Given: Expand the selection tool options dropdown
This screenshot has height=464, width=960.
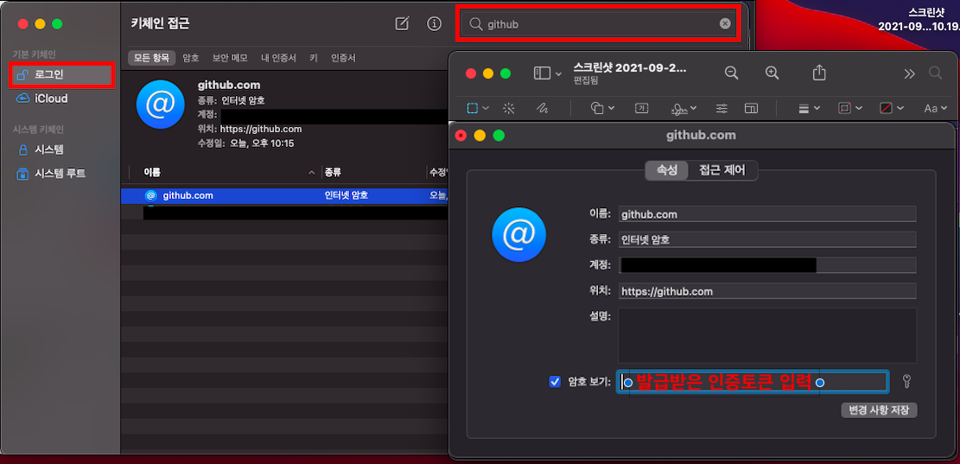Looking at the screenshot, I should click(486, 108).
